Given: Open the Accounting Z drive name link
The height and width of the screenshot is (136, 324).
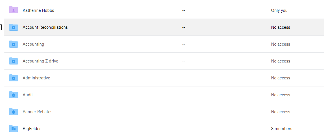Looking at the screenshot, I should pyautogui.click(x=40, y=61).
